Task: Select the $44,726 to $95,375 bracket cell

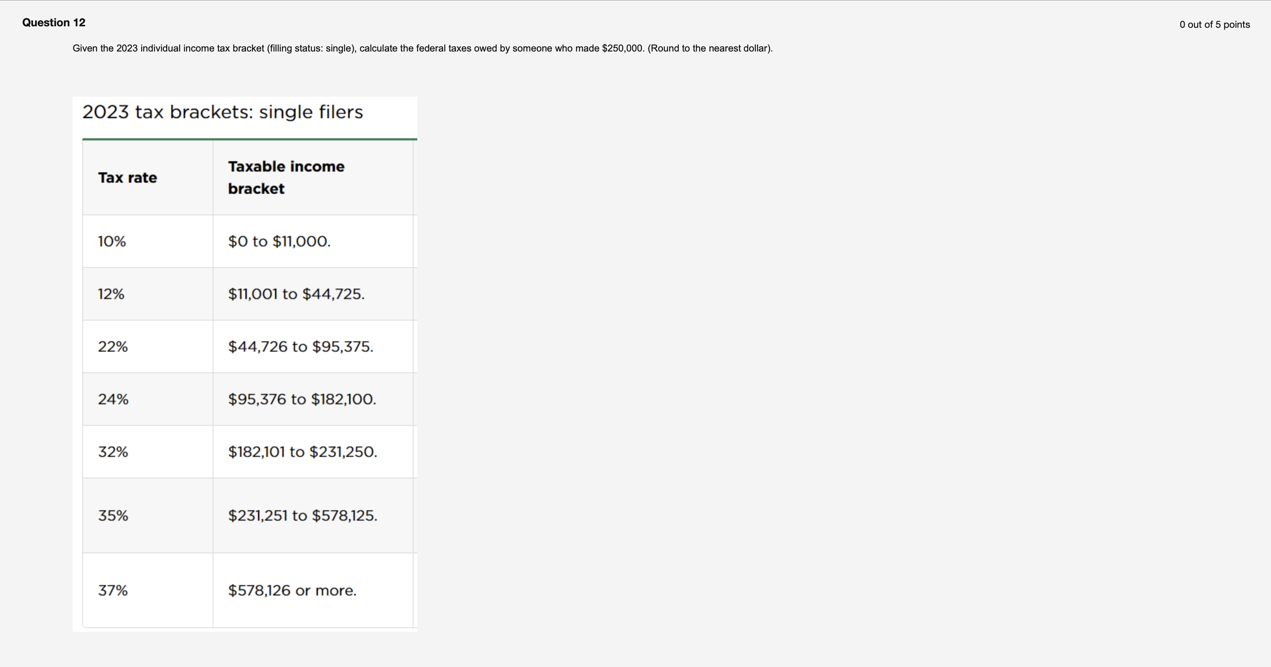Action: [301, 347]
